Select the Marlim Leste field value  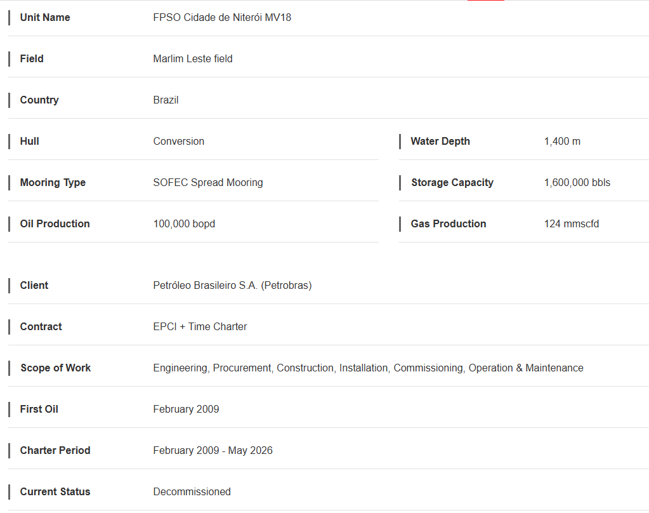tap(192, 59)
